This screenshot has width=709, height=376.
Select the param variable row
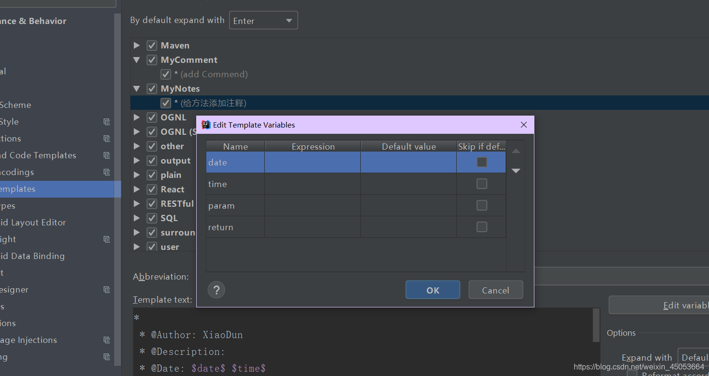(x=356, y=205)
